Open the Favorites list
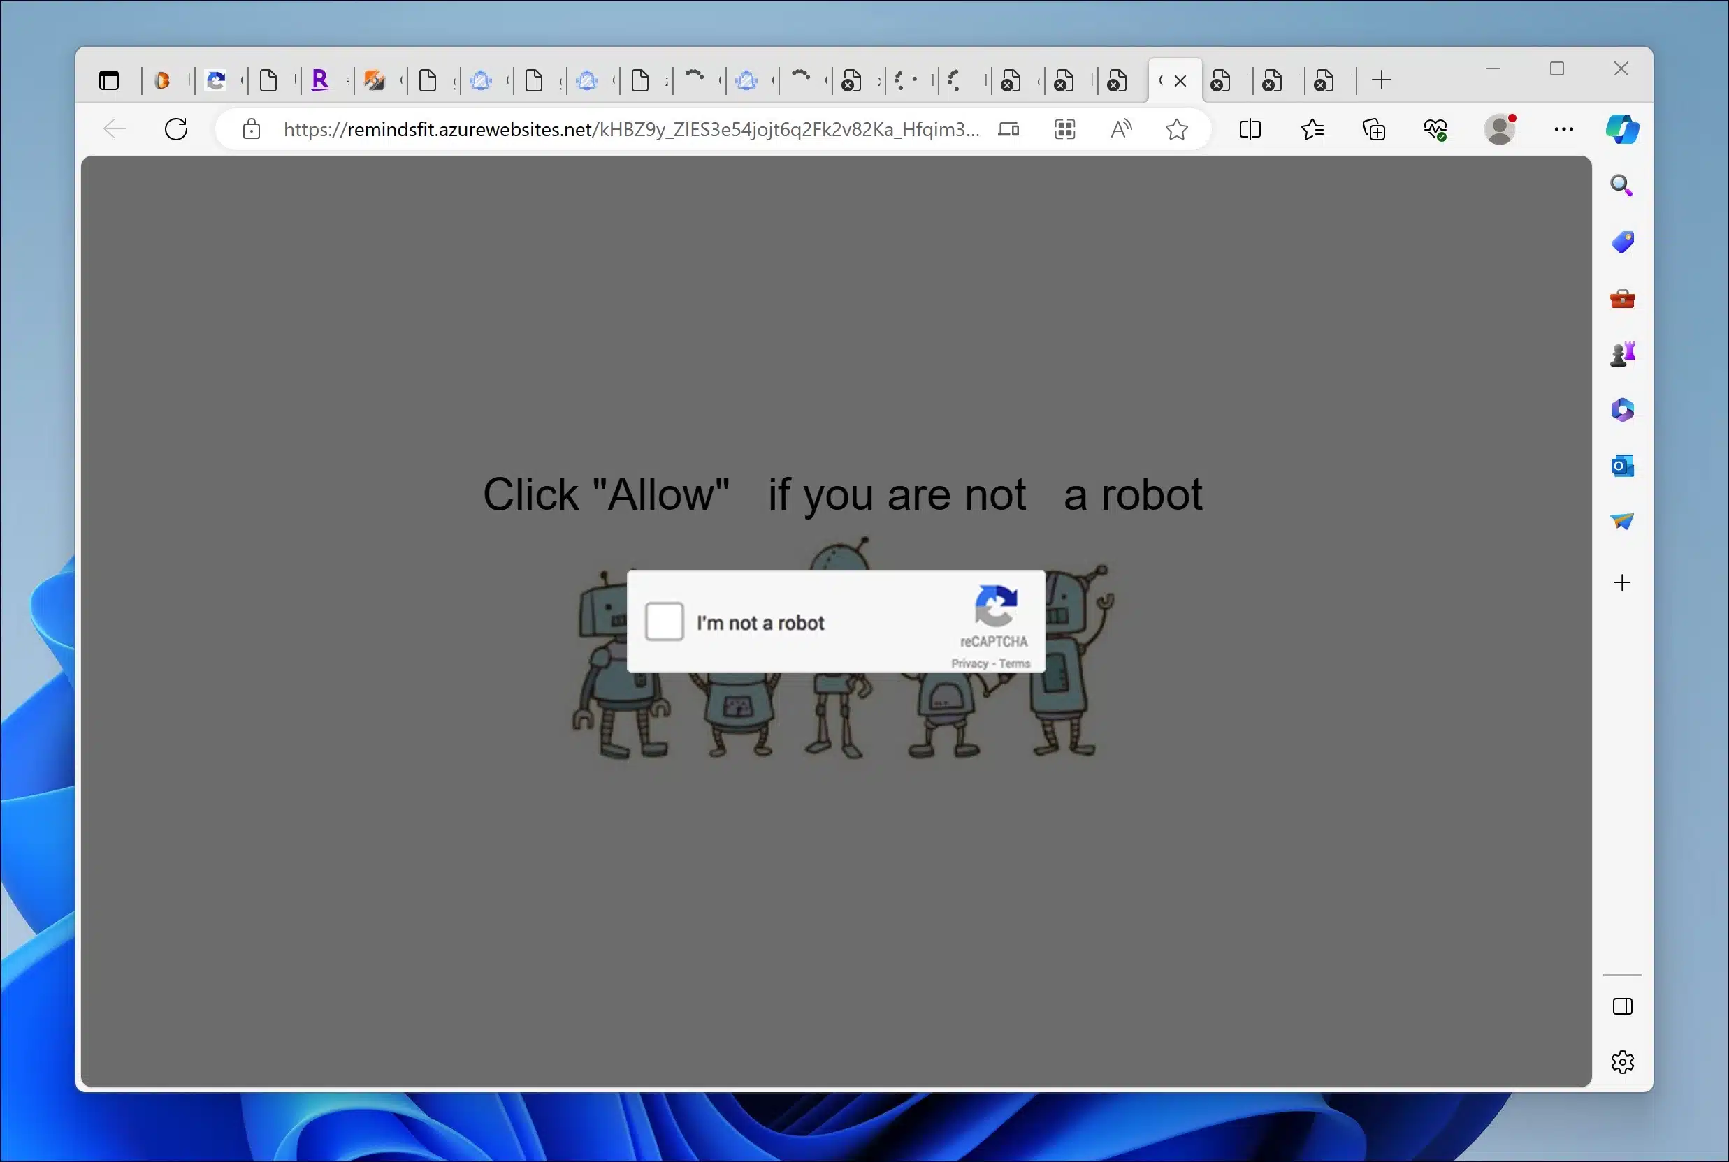 (1312, 129)
